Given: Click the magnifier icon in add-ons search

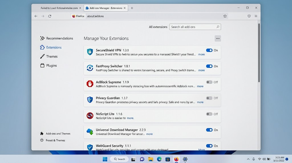Looking at the screenshot, I should point(218,27).
